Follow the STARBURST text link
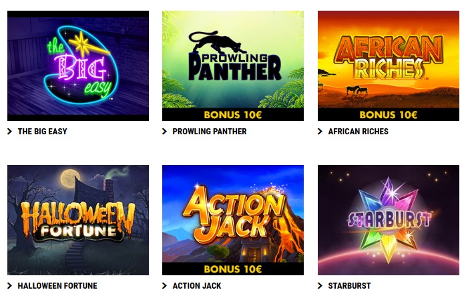This screenshot has height=308, width=466. pyautogui.click(x=350, y=286)
